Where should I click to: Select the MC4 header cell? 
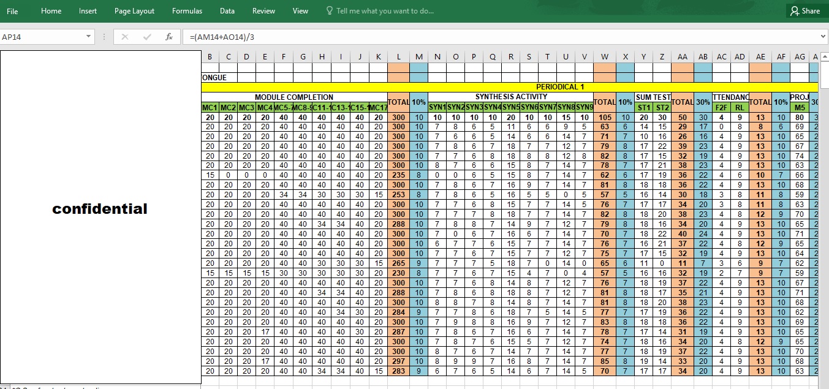coord(265,107)
